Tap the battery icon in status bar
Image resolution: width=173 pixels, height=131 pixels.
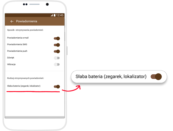click(x=54, y=15)
